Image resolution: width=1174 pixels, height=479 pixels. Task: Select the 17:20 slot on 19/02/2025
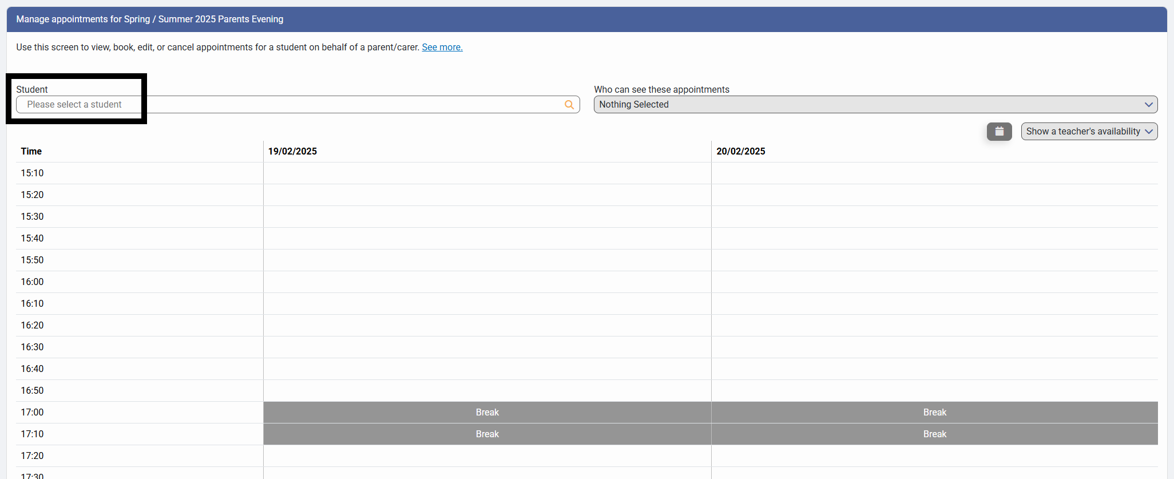tap(487, 456)
